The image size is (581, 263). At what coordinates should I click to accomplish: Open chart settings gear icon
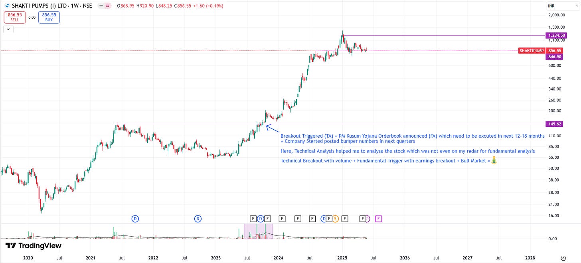tap(563, 258)
